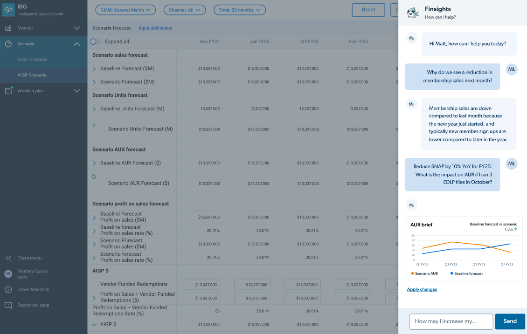Screen dimensions: 527x334
Task: Open the GMM: General Merch dropdown
Action: pos(125,9)
